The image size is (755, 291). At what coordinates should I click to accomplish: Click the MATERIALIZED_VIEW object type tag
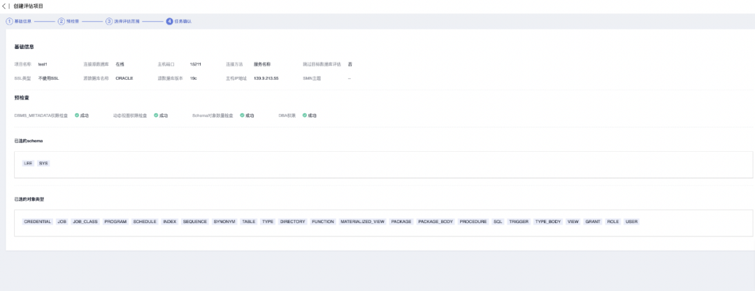pyautogui.click(x=363, y=222)
